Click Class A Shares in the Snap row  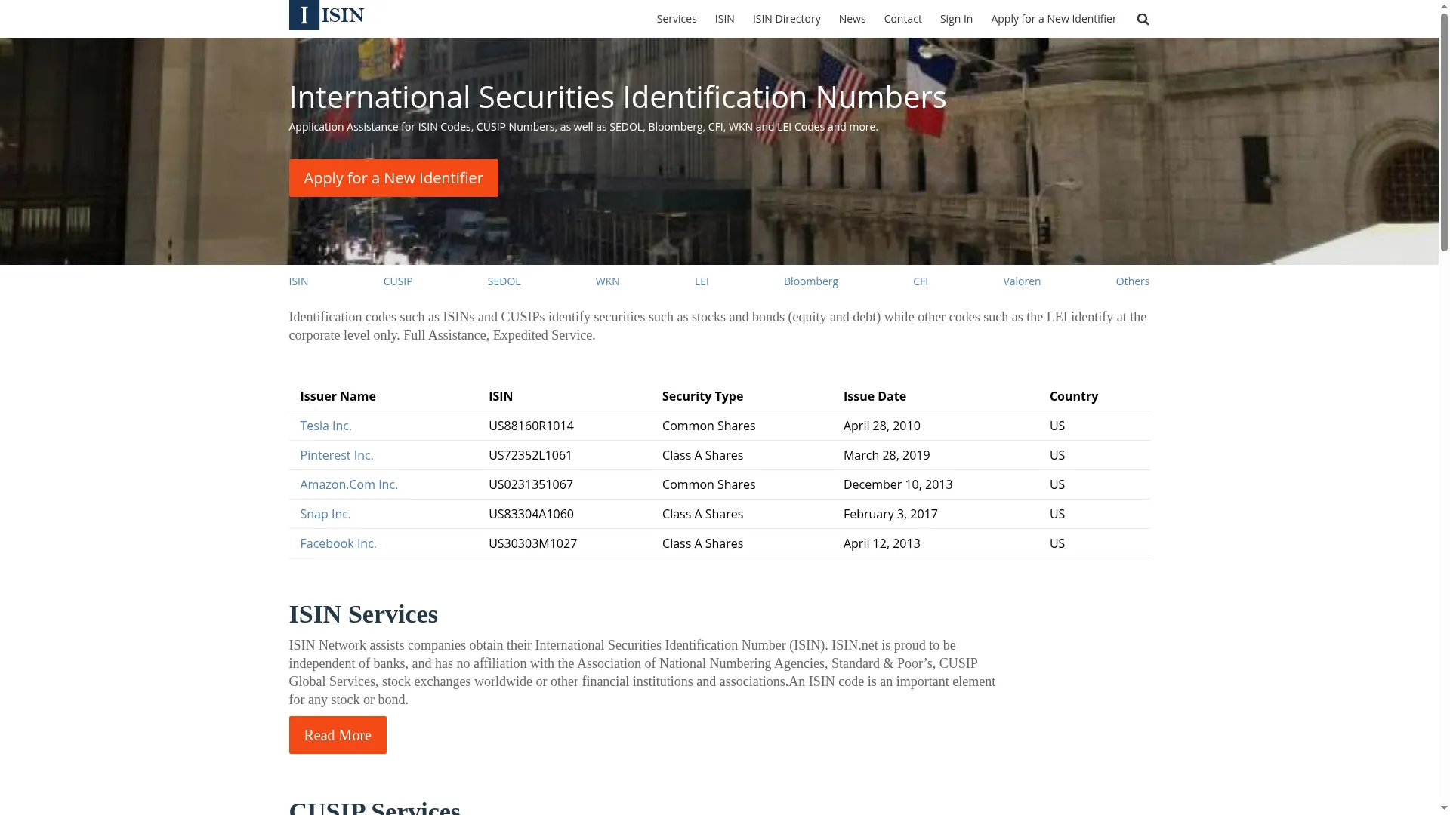click(702, 514)
